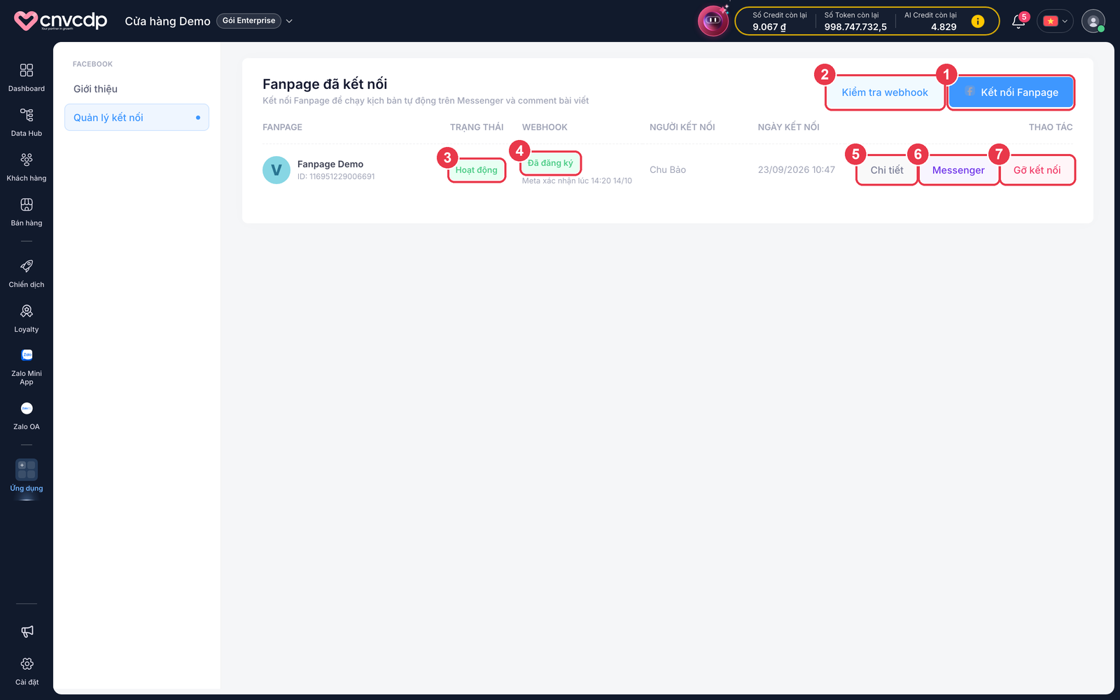Open Zalo OA icon
This screenshot has width=1120, height=700.
tap(27, 408)
